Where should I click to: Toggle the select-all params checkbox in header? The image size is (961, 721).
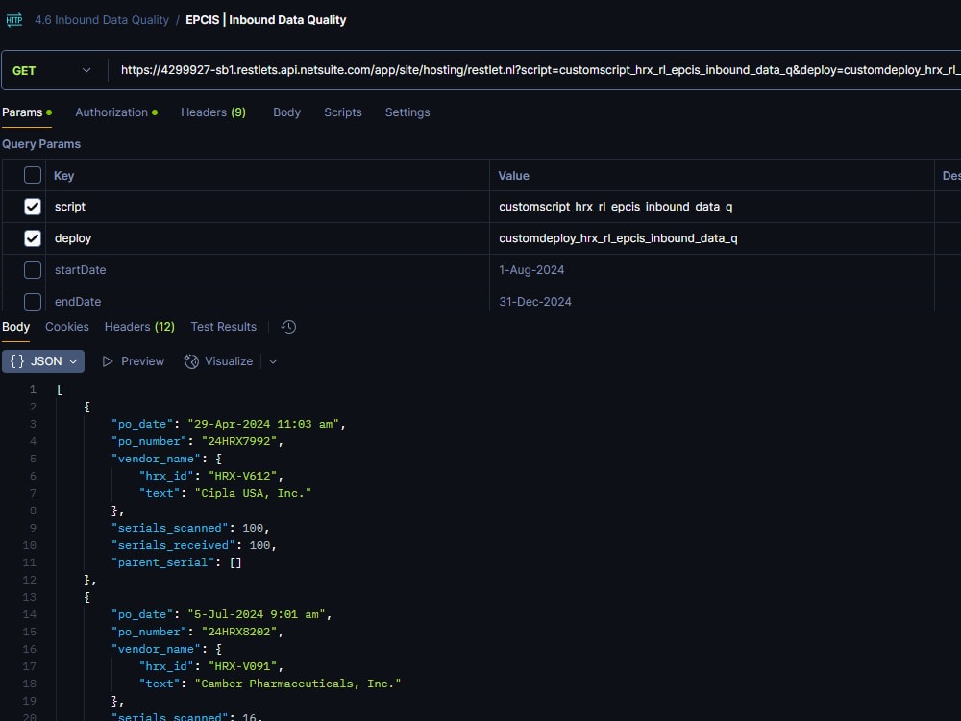point(33,175)
